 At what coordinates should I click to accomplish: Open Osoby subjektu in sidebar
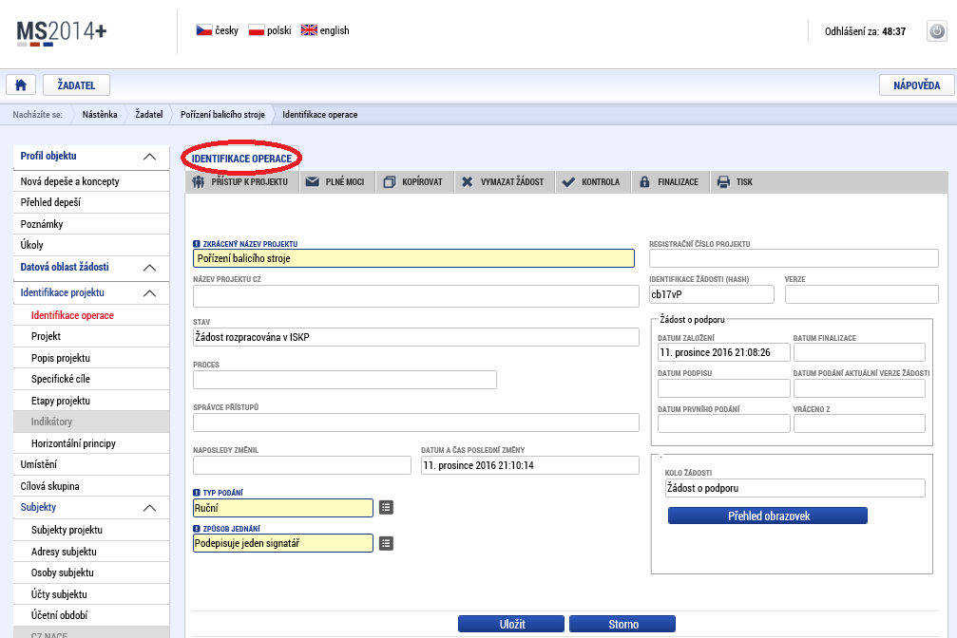click(x=91, y=572)
